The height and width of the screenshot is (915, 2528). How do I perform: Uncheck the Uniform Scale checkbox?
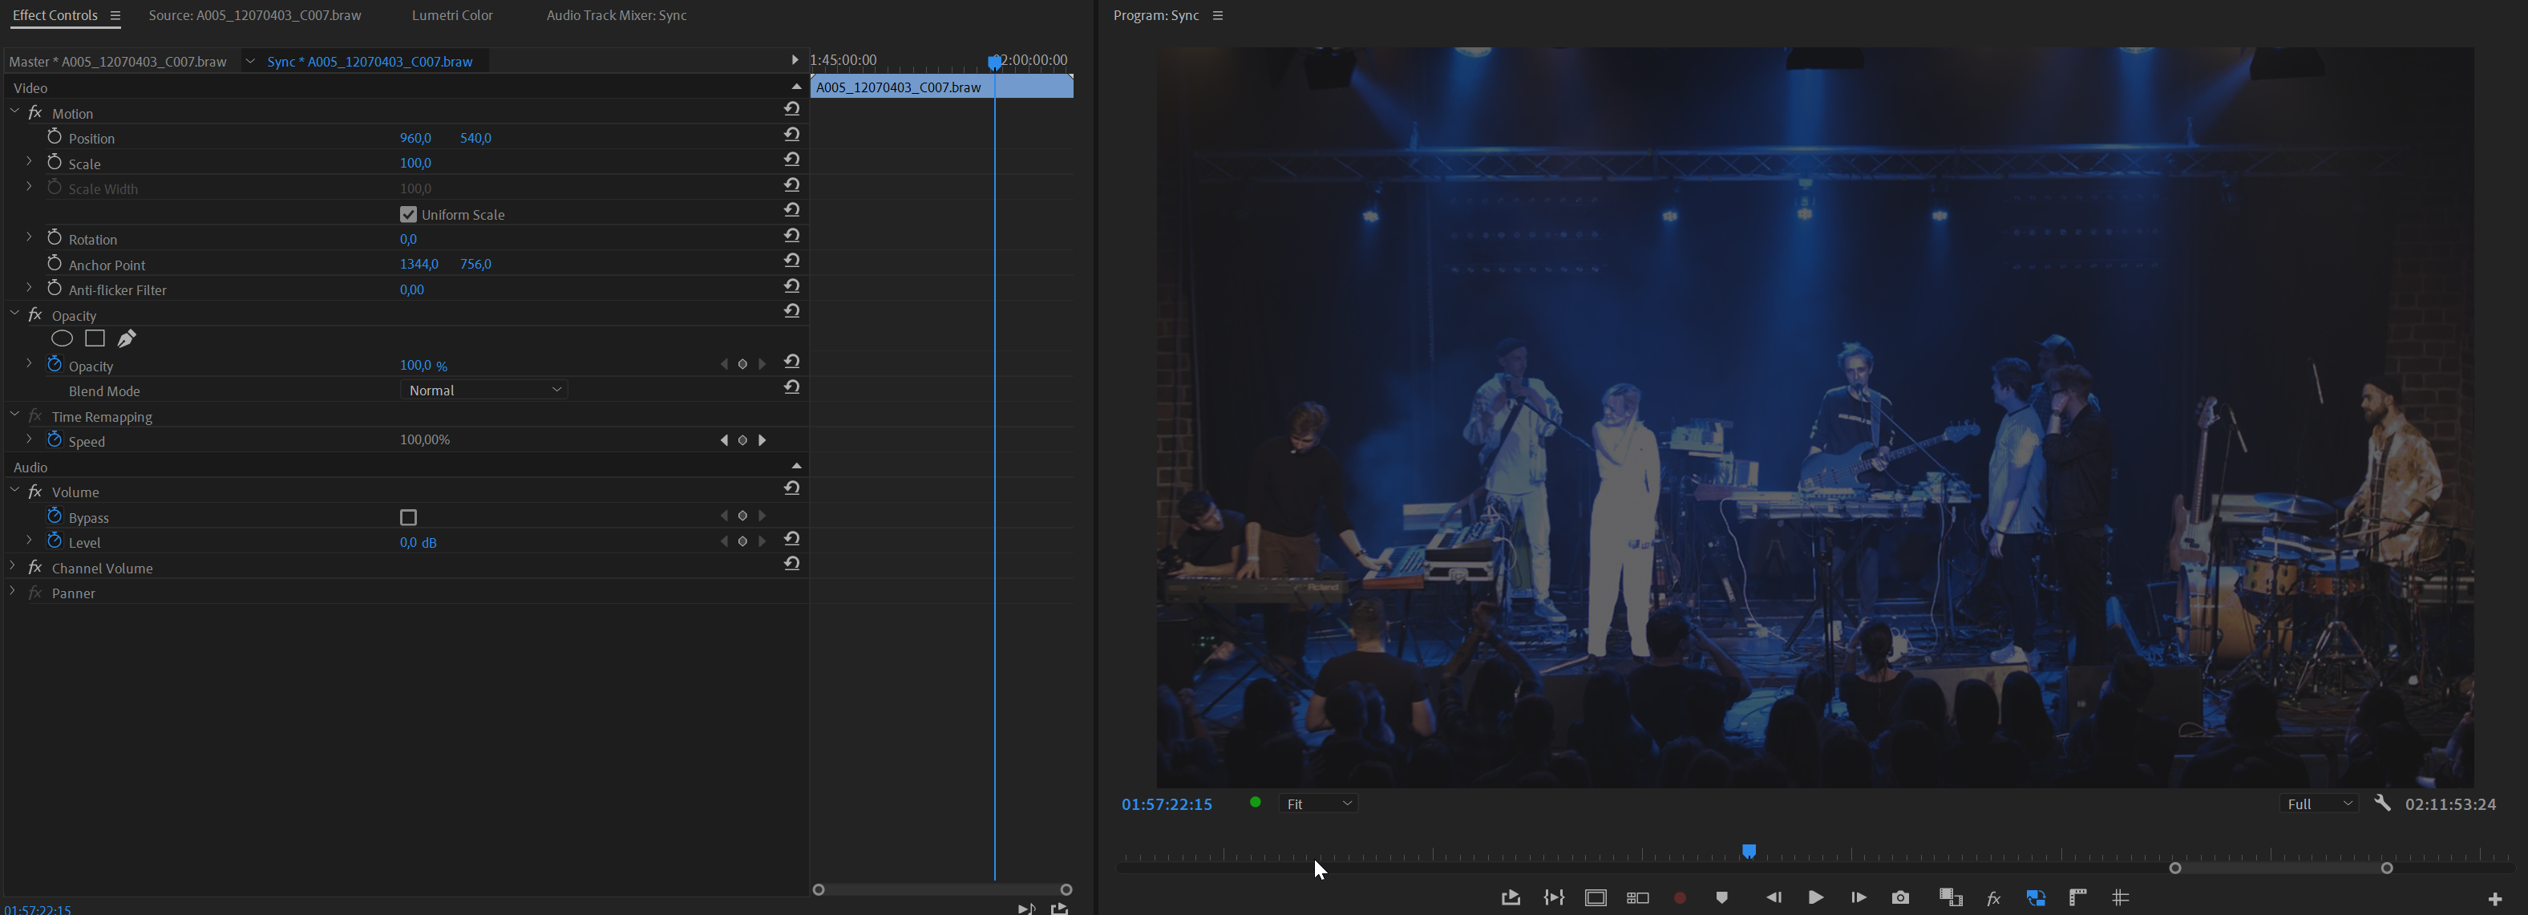[408, 214]
